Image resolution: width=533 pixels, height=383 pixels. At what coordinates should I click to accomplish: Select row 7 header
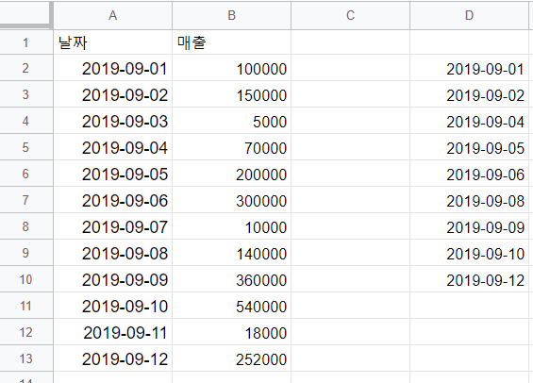tap(25, 200)
